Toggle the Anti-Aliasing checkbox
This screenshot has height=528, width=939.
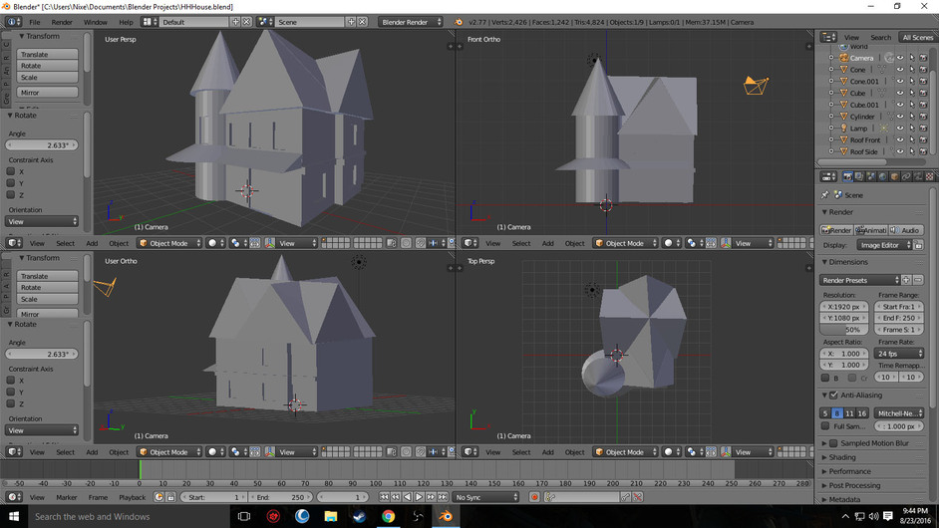(x=834, y=396)
